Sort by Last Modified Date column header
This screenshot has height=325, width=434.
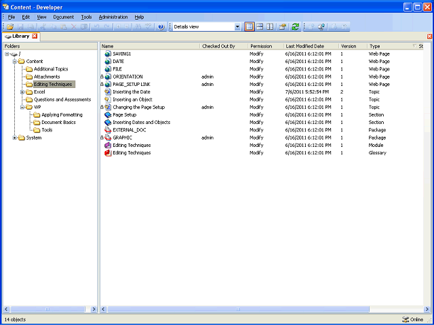click(311, 46)
